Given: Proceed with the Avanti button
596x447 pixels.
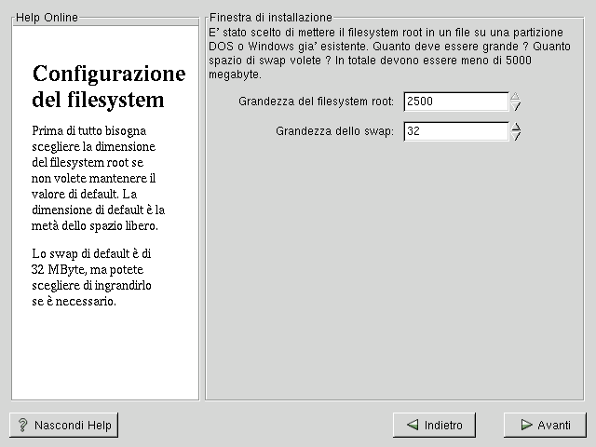Looking at the screenshot, I should tap(545, 425).
